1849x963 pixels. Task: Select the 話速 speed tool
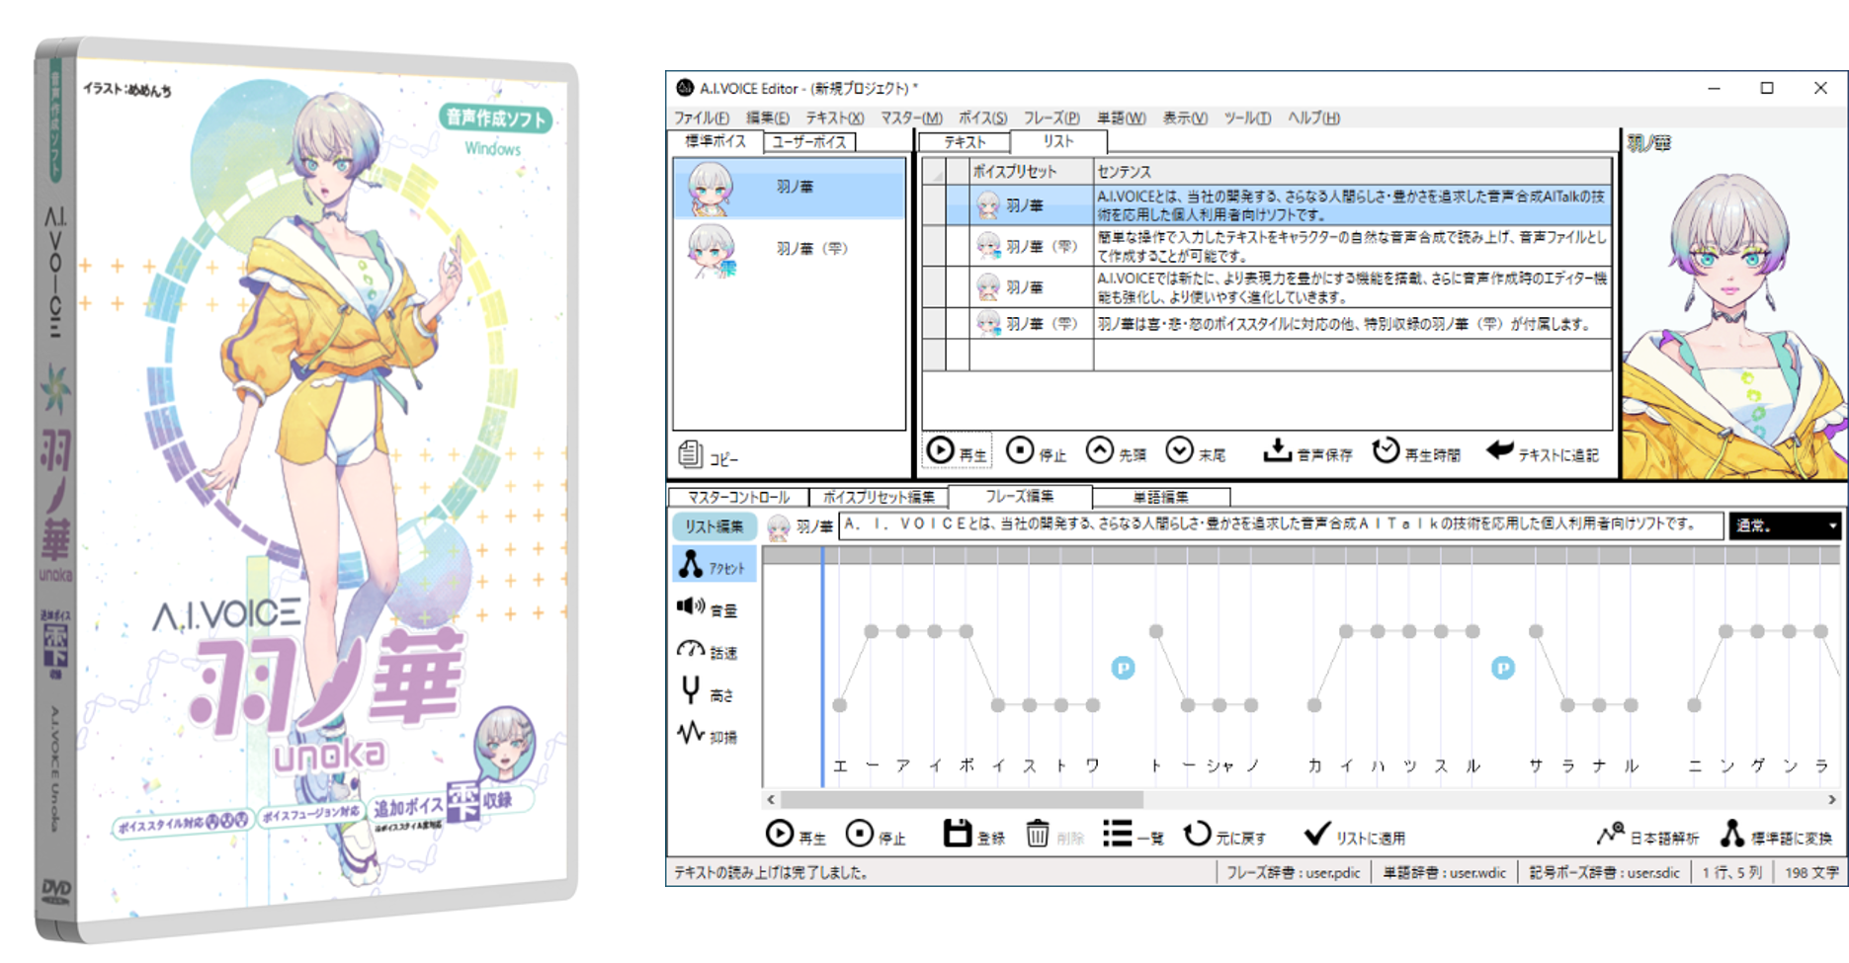pyautogui.click(x=708, y=651)
